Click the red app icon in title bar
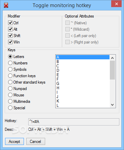Image resolution: width=124 pixels, height=150 pixels. (6, 5)
